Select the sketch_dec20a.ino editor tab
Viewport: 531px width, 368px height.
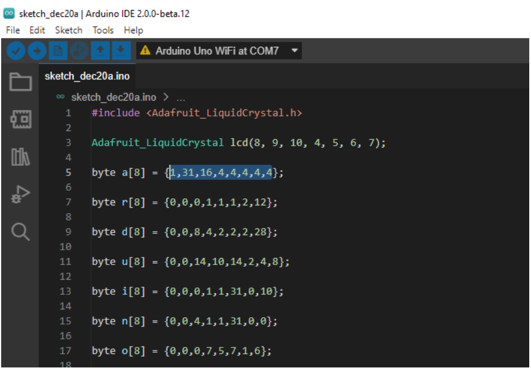click(87, 76)
